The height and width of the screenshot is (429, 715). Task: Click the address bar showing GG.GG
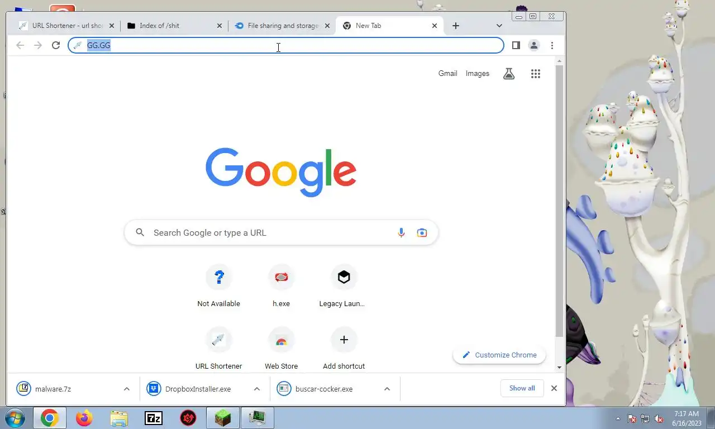(286, 45)
